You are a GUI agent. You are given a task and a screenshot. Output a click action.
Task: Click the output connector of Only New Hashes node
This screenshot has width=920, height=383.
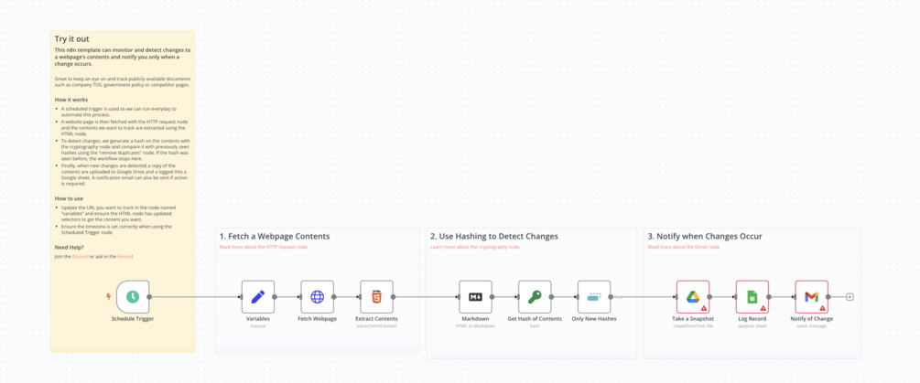[611, 297]
